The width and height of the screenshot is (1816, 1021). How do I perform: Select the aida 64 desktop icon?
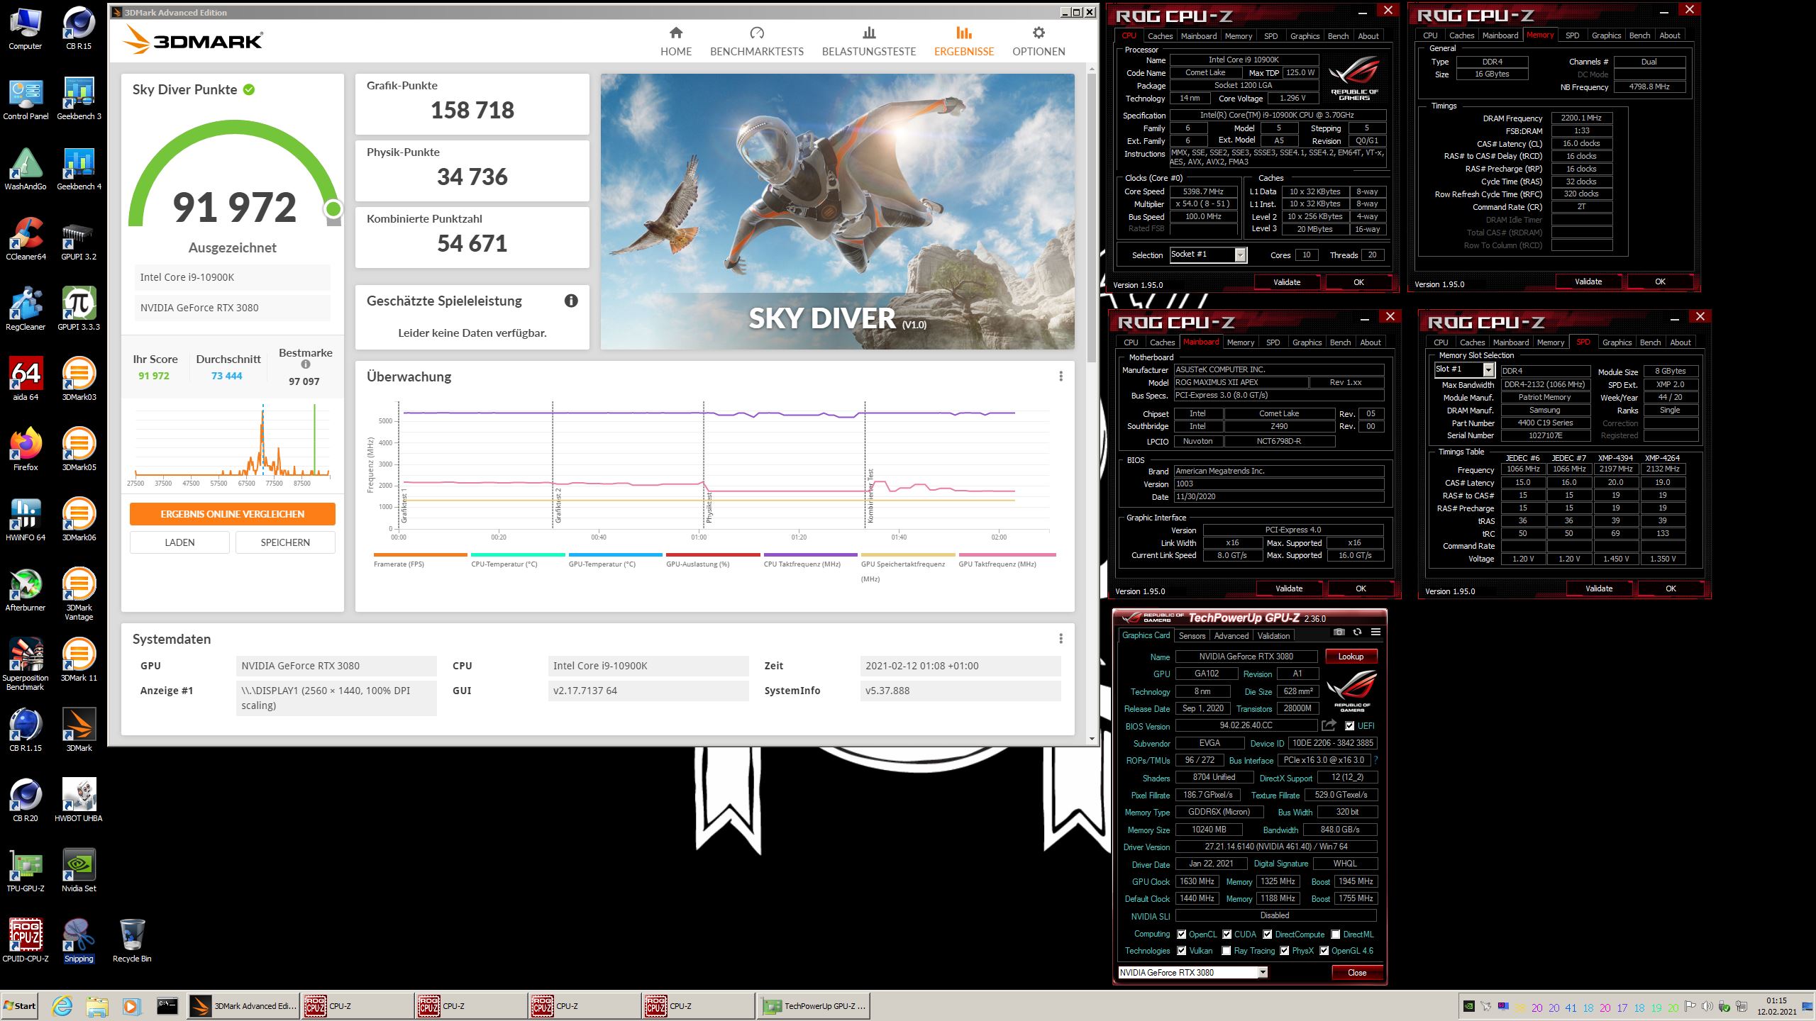26,379
